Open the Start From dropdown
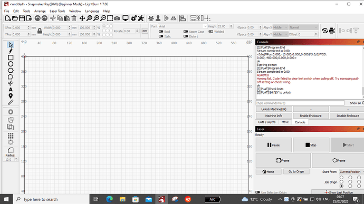The height and width of the screenshot is (204, 364). pyautogui.click(x=351, y=172)
